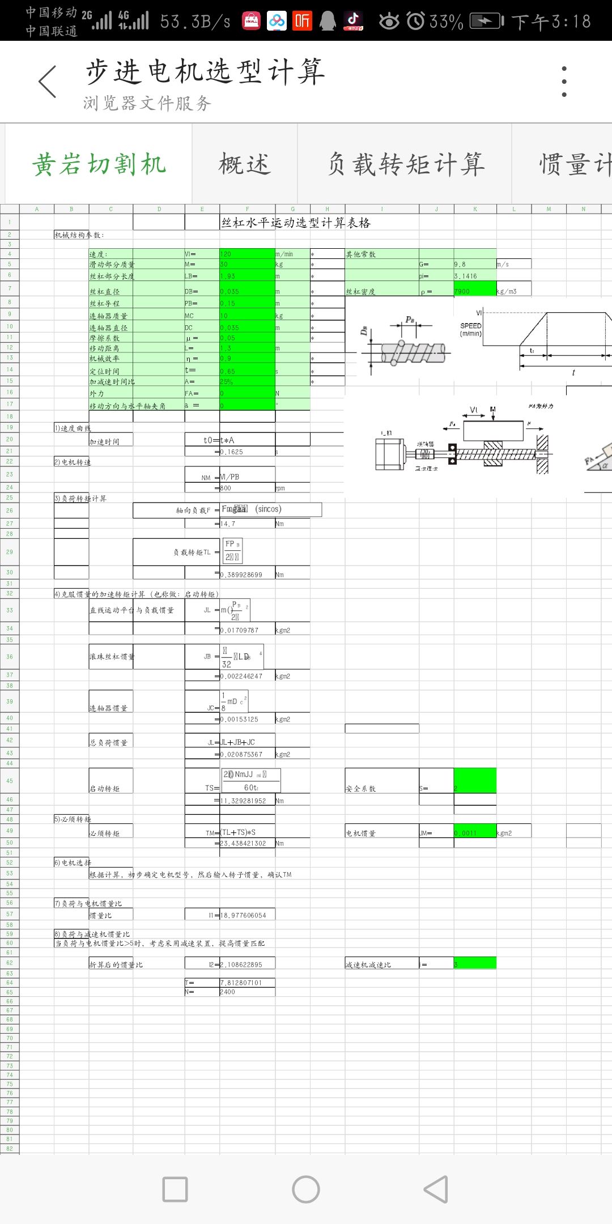This screenshot has height=1224, width=612.
Task: Click the lead screw density value 7900
Action: point(475,290)
